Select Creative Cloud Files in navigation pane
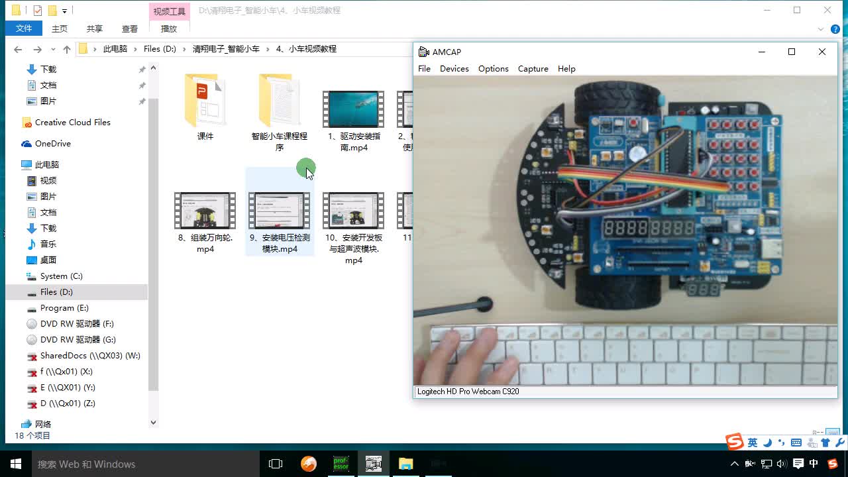The height and width of the screenshot is (477, 848). [72, 122]
